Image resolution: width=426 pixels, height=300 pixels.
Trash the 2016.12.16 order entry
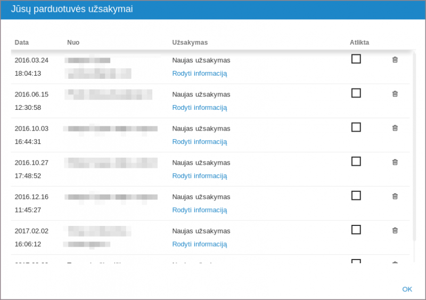[x=395, y=196]
